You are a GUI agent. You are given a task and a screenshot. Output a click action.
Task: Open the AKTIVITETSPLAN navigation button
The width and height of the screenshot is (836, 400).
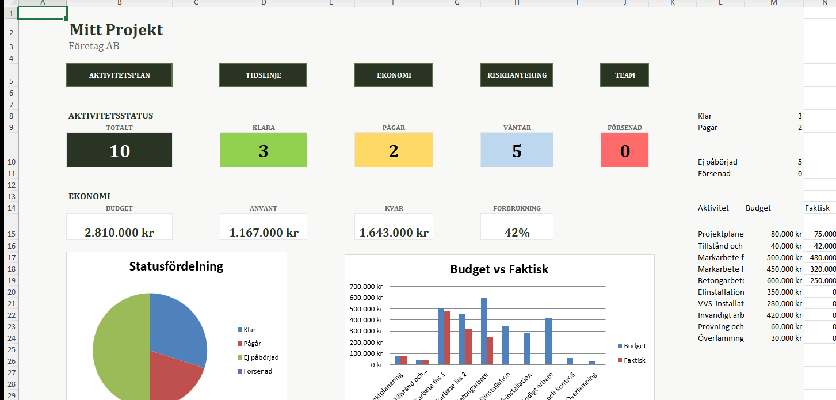pos(119,75)
